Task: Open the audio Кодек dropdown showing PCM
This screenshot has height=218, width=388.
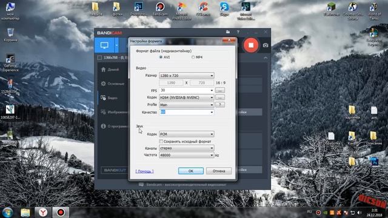Action: (x=187, y=134)
